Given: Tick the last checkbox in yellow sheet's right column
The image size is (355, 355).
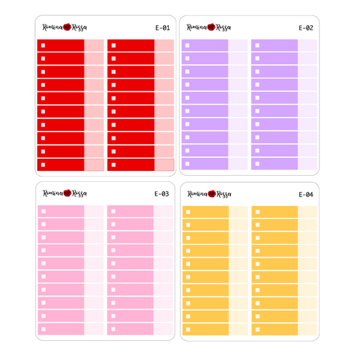Looking at the screenshot, I should (x=258, y=329).
